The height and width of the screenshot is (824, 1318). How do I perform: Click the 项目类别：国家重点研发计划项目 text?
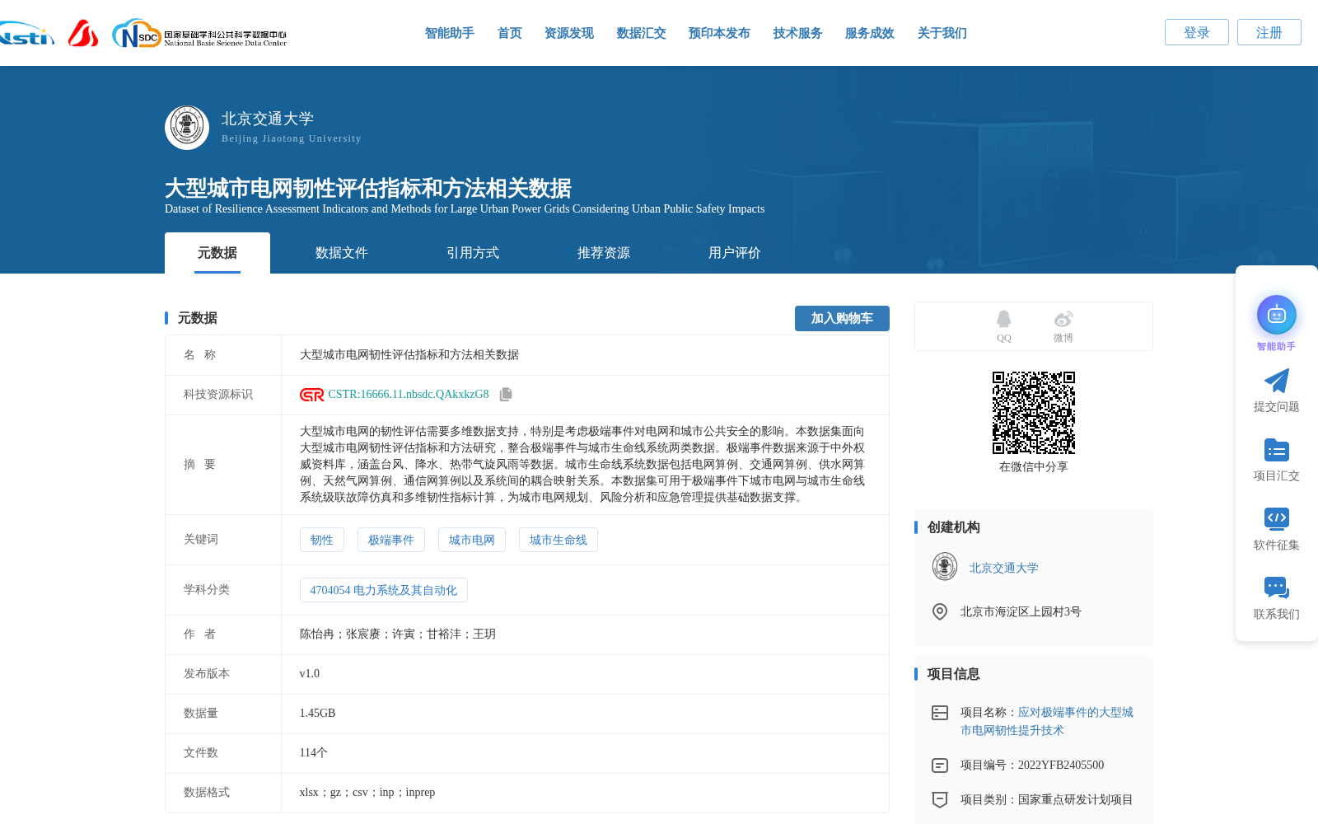pos(1047,800)
